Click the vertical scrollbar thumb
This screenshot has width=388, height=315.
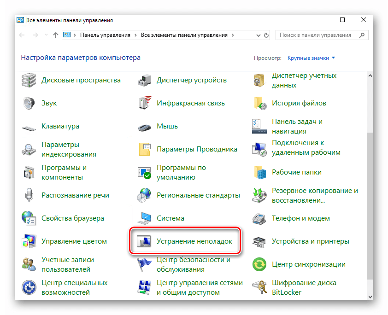[x=370, y=206]
